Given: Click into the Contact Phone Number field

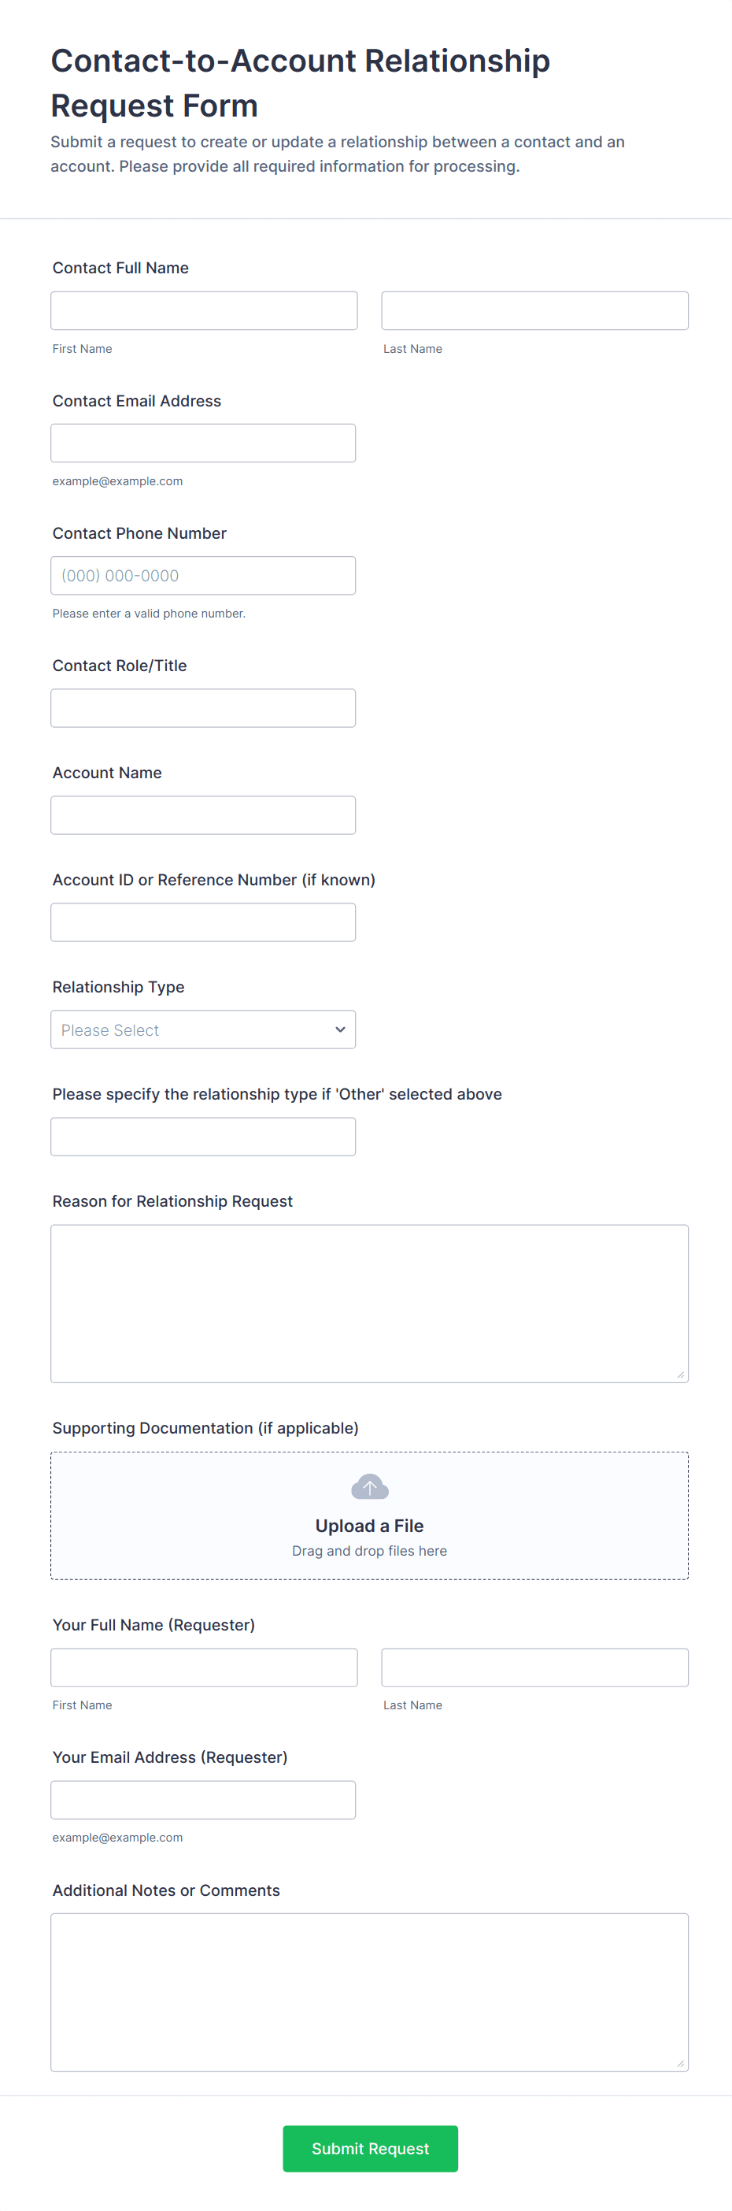Looking at the screenshot, I should [x=202, y=575].
